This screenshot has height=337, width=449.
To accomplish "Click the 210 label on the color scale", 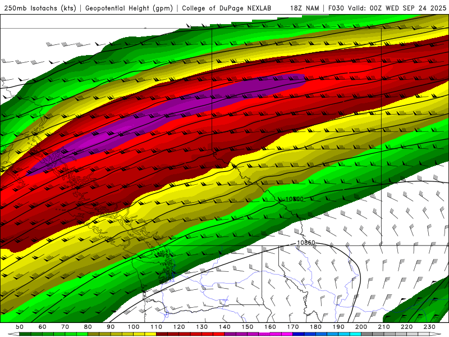I will (384, 327).
